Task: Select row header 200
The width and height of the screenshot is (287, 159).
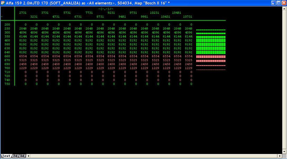Action: coord(7,25)
